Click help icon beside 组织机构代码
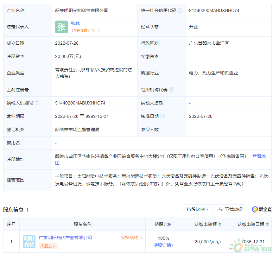 click(x=171, y=90)
